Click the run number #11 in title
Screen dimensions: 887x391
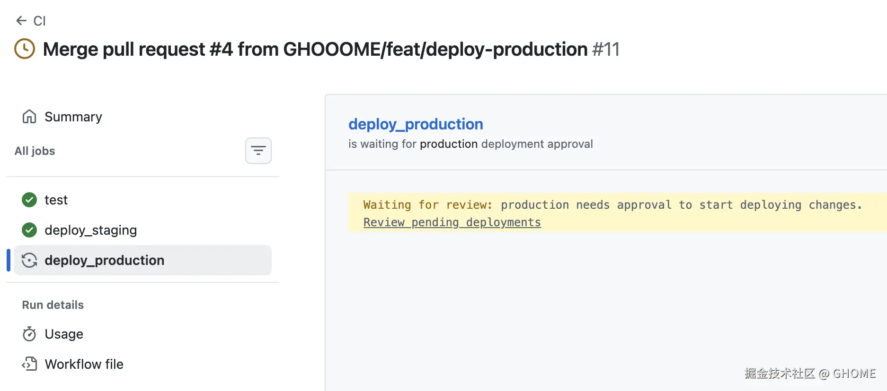(x=606, y=49)
